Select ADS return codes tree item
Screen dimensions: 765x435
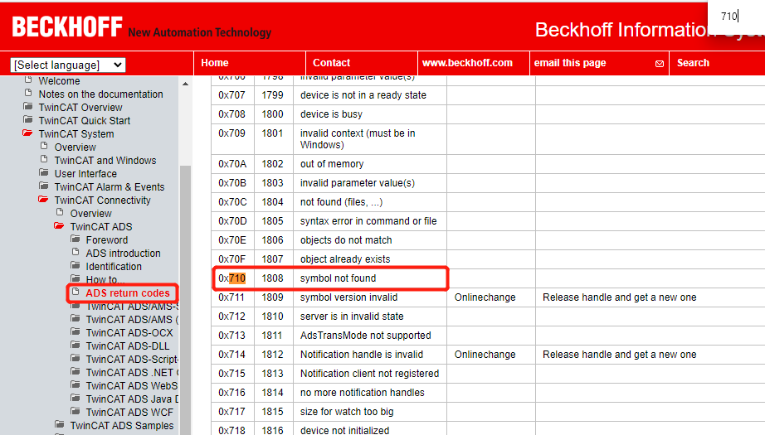point(128,292)
